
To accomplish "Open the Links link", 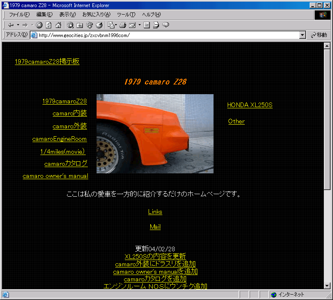I will tap(155, 212).
